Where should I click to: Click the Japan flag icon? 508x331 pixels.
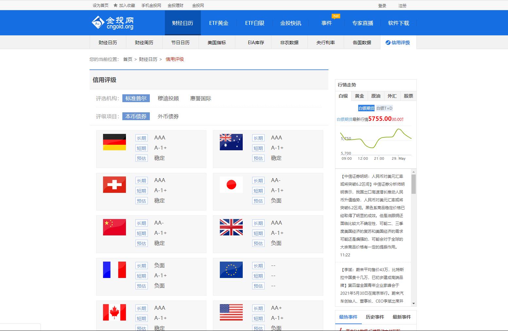[231, 184]
